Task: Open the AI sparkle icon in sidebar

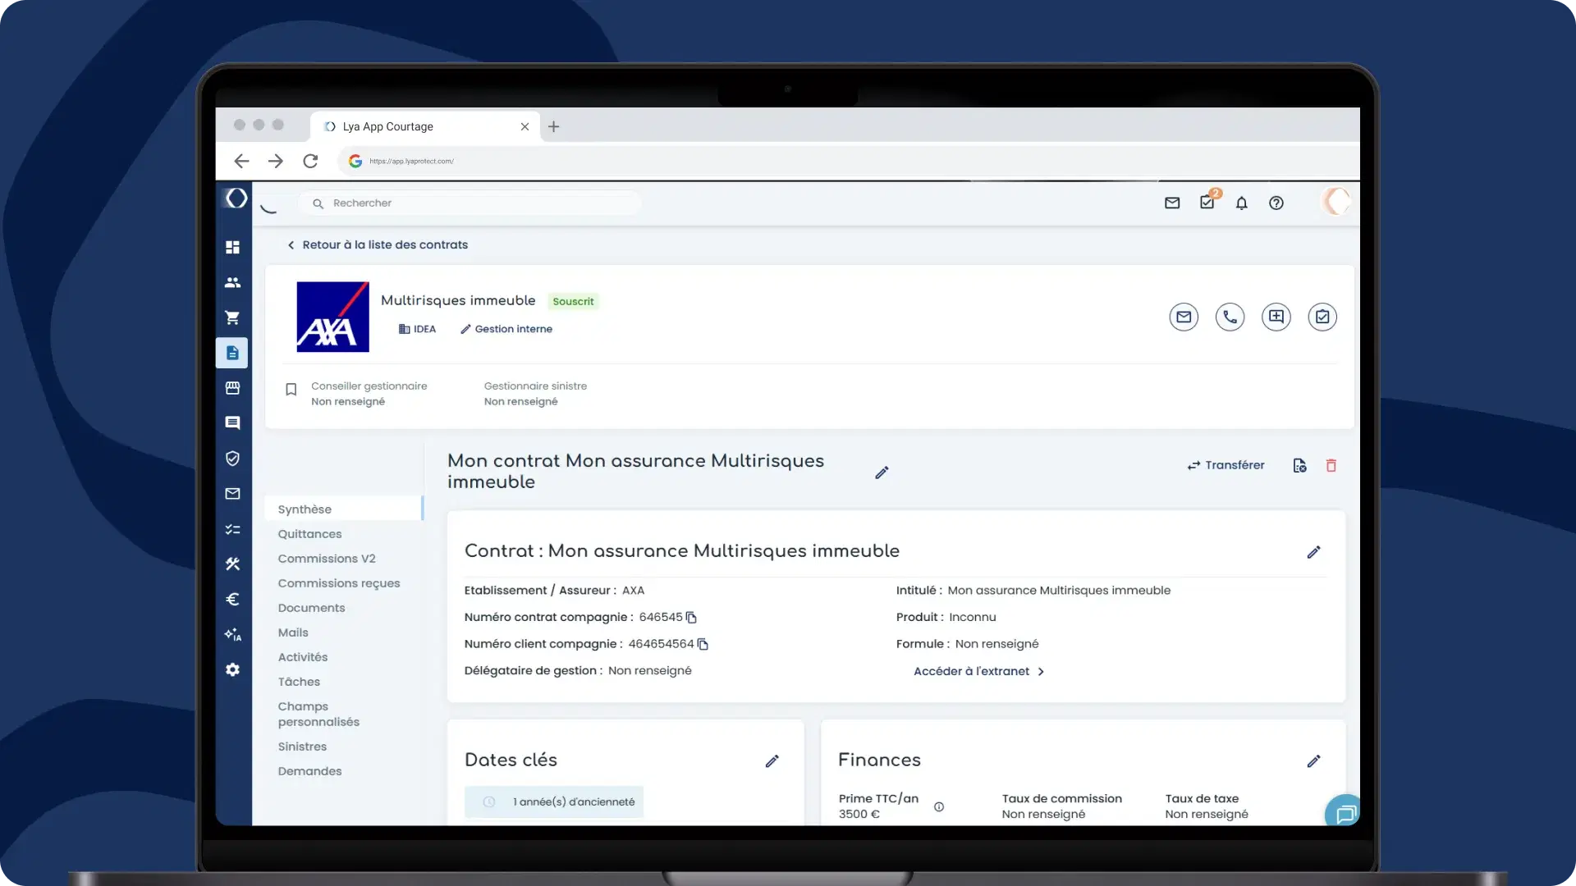Action: [x=232, y=634]
